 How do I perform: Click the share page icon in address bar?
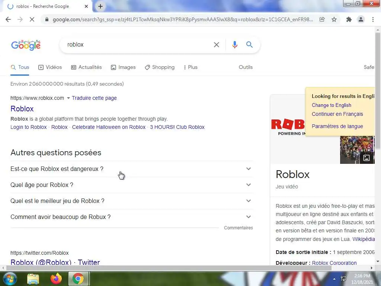tap(322, 19)
